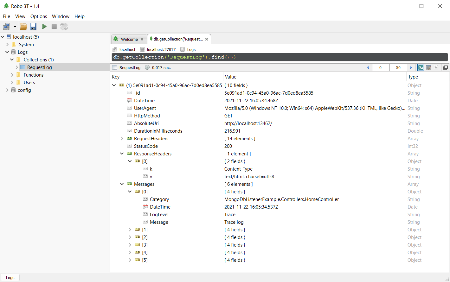The image size is (450, 282).
Task: Click the Stop execution square icon
Action: pyautogui.click(x=54, y=27)
